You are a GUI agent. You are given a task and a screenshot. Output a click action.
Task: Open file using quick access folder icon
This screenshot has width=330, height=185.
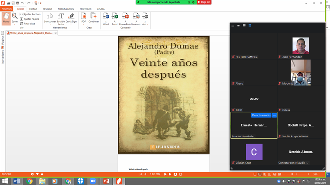click(8, 3)
